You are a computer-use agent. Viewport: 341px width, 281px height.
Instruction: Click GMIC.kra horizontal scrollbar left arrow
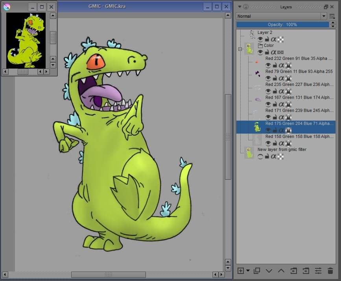(5, 275)
